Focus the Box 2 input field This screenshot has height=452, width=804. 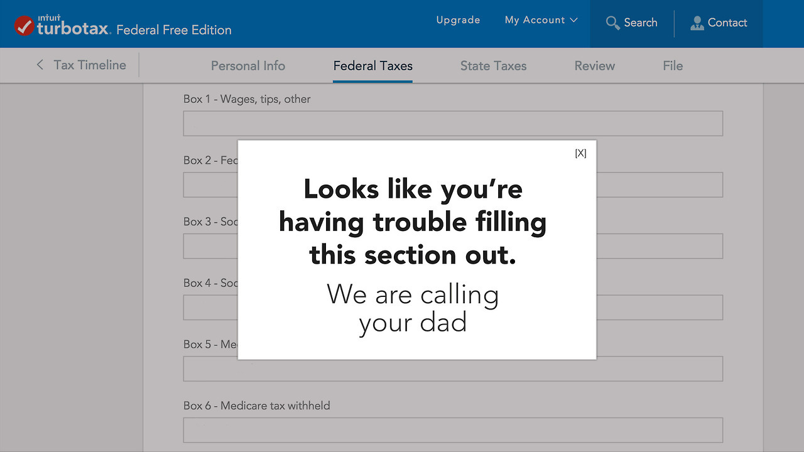pos(660,185)
